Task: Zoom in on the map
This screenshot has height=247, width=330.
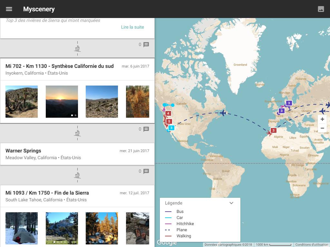Action: (322, 119)
